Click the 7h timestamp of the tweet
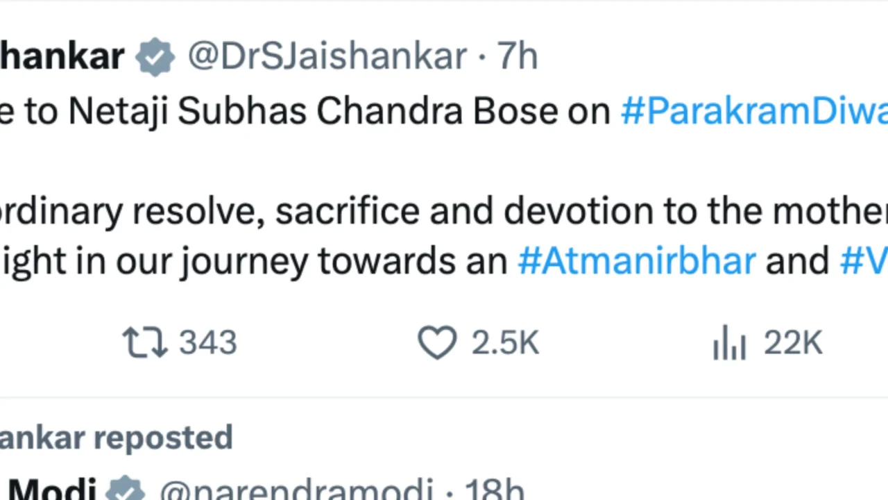Screen dimensions: 888x500 518,56
